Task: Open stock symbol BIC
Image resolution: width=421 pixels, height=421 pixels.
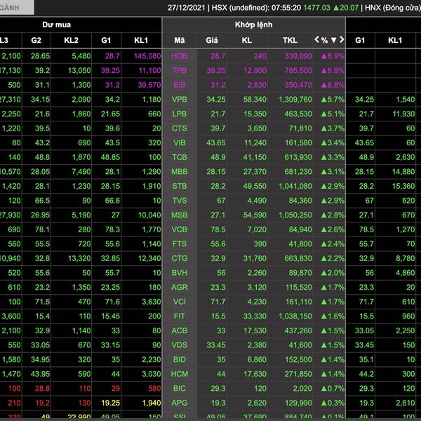Action: (180, 389)
